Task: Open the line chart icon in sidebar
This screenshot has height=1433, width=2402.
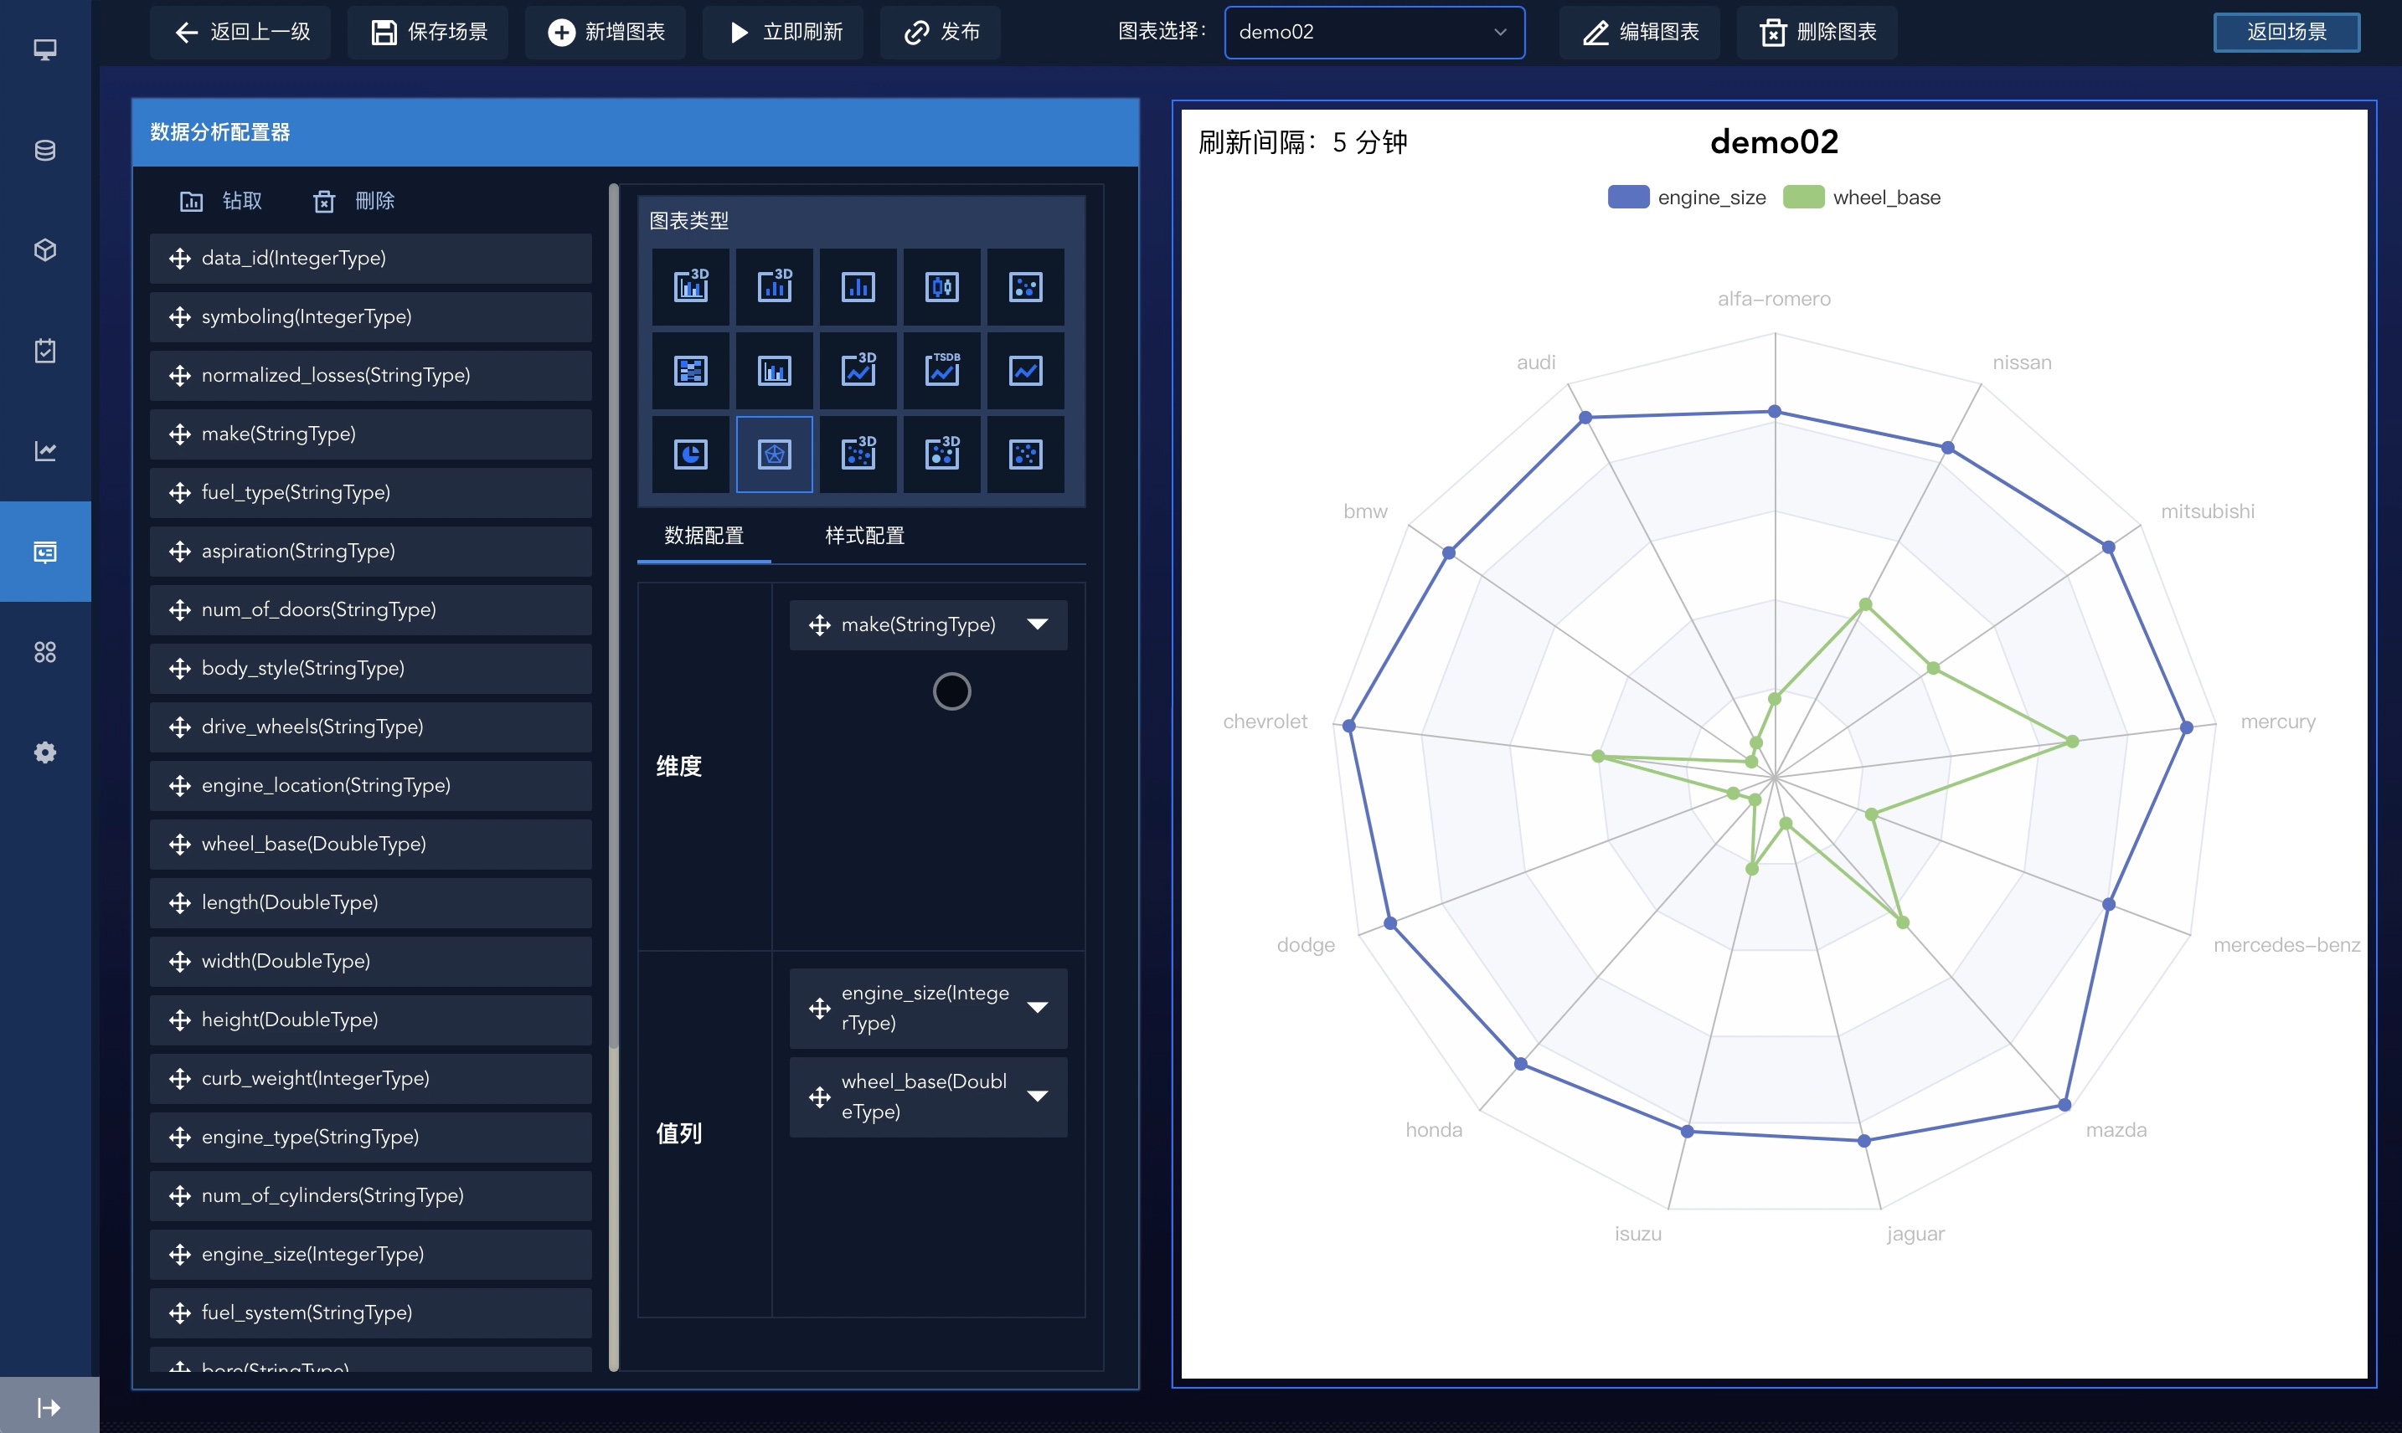Action: click(x=44, y=451)
